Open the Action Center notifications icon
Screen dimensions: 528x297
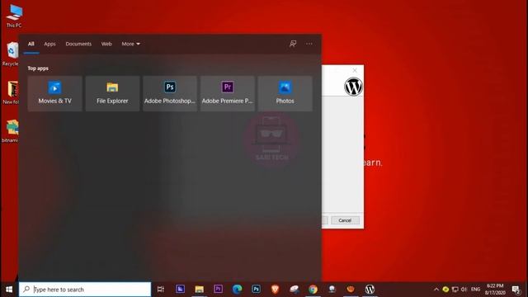click(516, 290)
